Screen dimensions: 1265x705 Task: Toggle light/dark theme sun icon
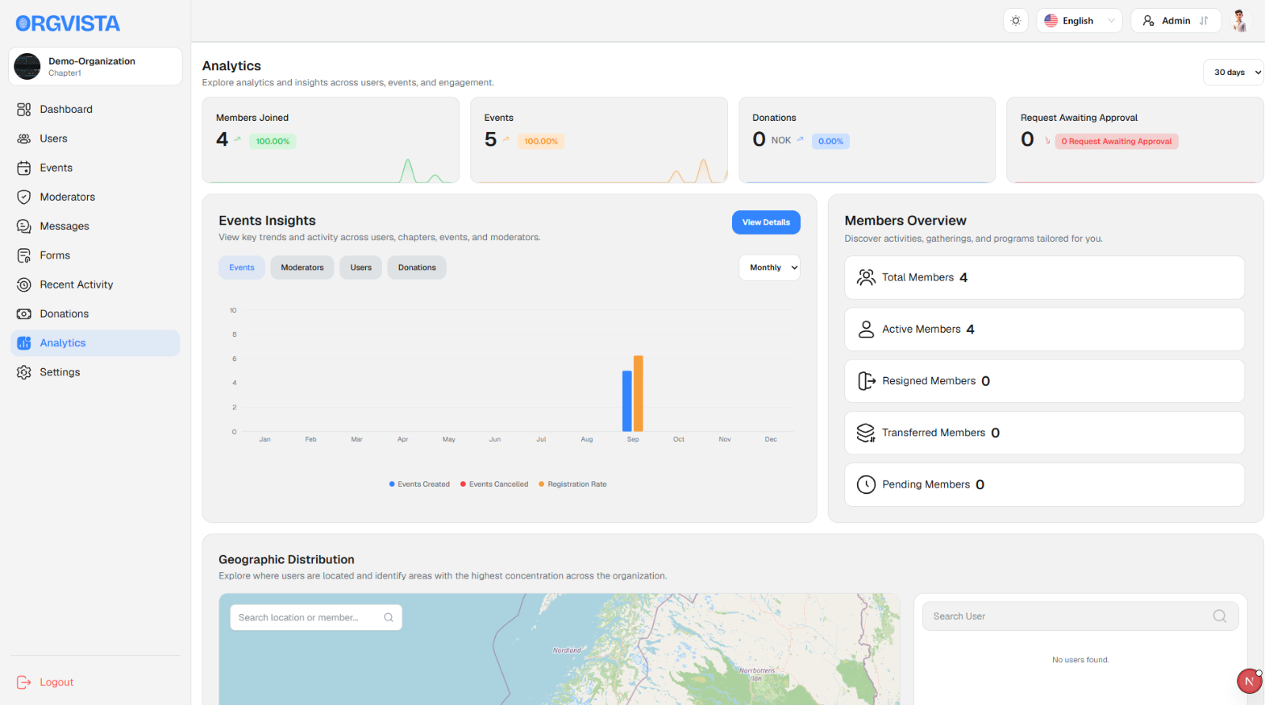pos(1016,21)
